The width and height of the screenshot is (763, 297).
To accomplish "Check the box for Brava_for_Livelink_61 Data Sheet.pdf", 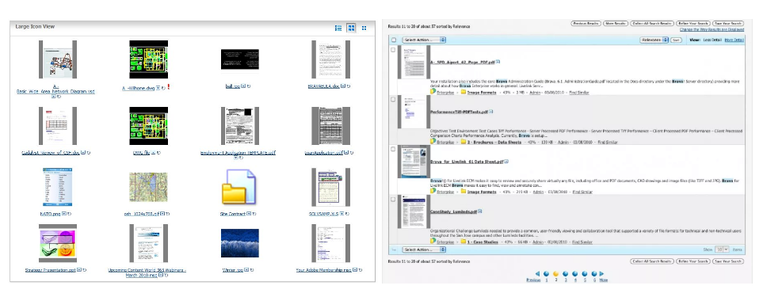I will tap(393, 149).
